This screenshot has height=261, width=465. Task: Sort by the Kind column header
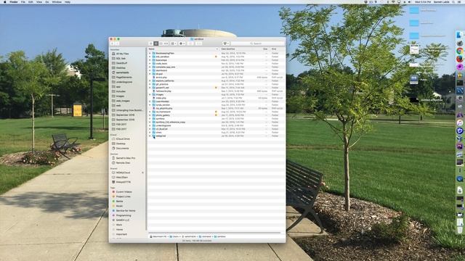(278, 49)
